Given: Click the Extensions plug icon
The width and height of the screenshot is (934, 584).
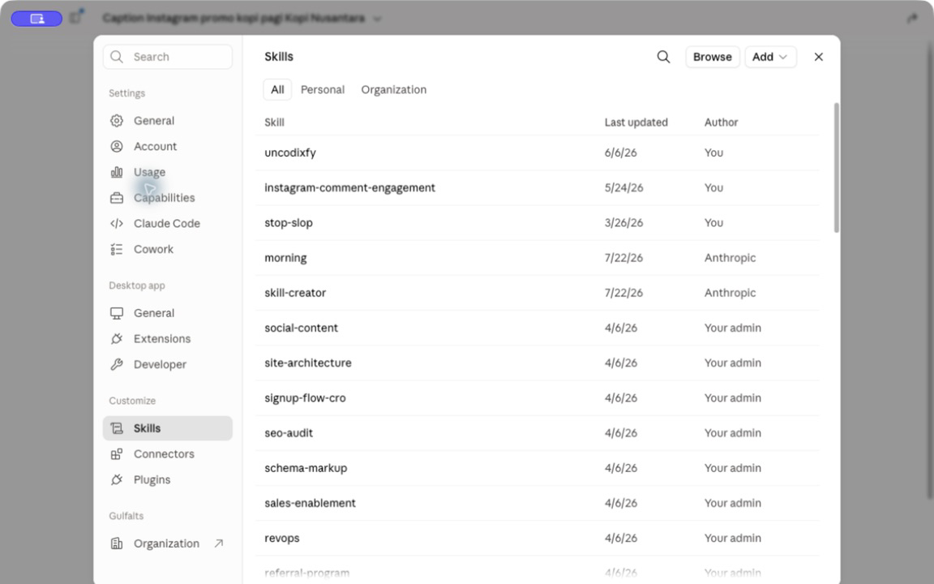Looking at the screenshot, I should (117, 338).
